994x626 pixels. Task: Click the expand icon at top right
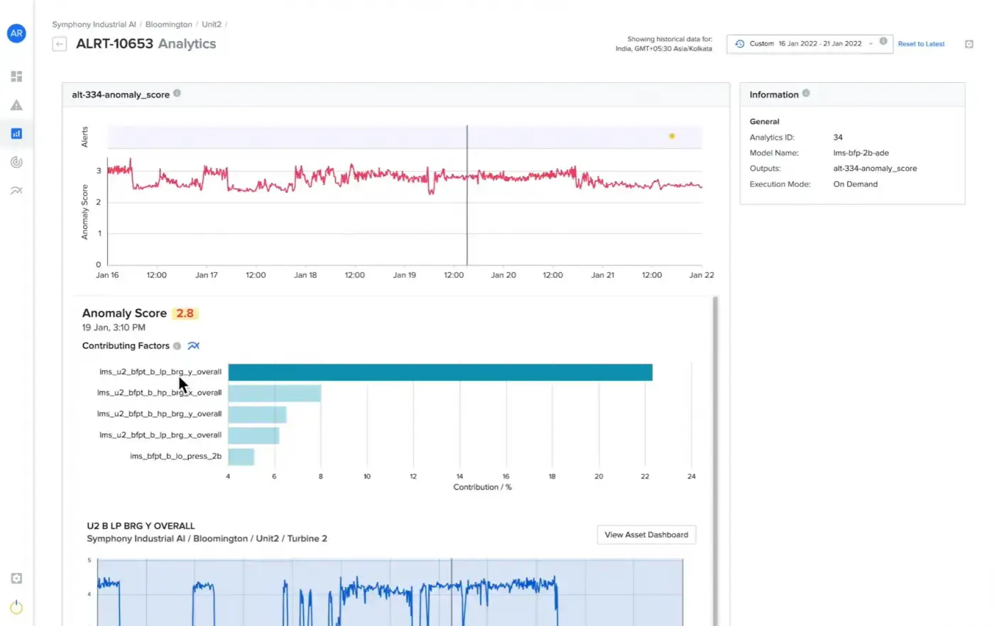click(x=969, y=44)
